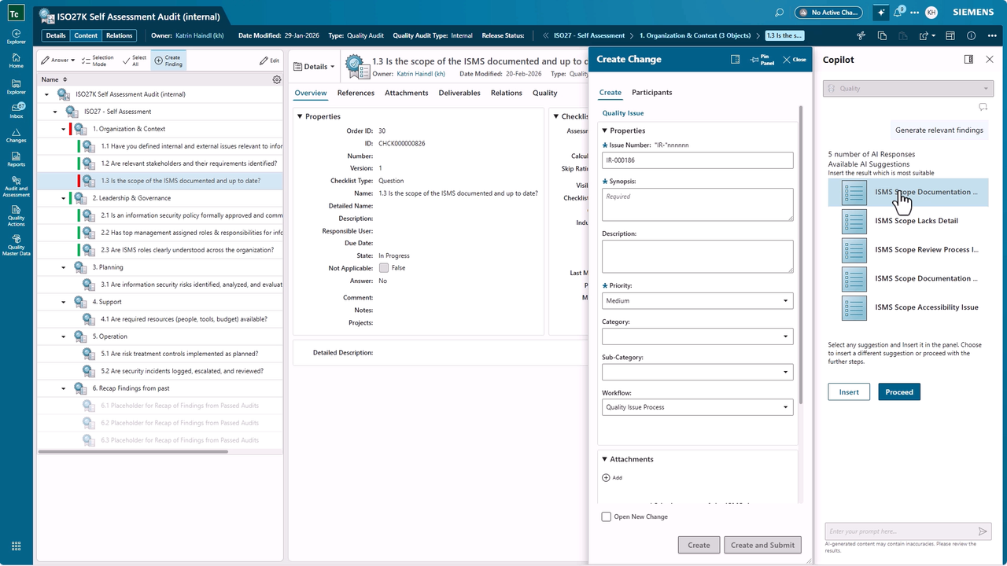Switch to the Relations header tab
This screenshot has height=566, width=1007.
pos(119,35)
